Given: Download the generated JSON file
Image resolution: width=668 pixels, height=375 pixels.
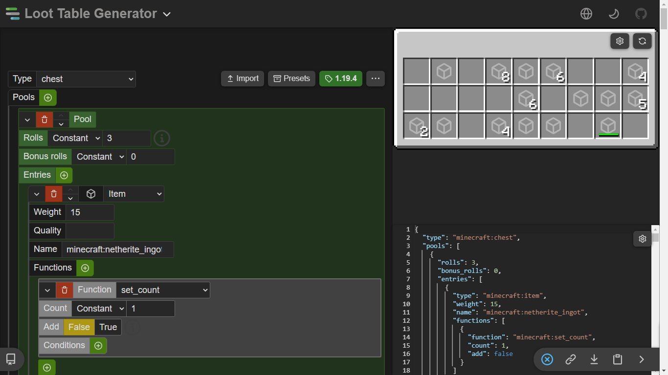Looking at the screenshot, I should 594,360.
